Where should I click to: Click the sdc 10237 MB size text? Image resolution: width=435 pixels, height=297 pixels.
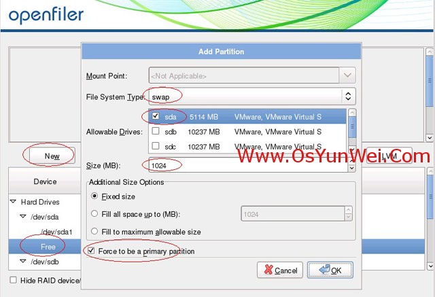(x=204, y=146)
